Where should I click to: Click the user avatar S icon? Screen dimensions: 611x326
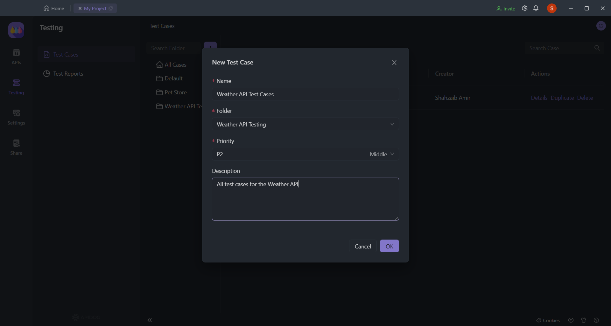(551, 9)
